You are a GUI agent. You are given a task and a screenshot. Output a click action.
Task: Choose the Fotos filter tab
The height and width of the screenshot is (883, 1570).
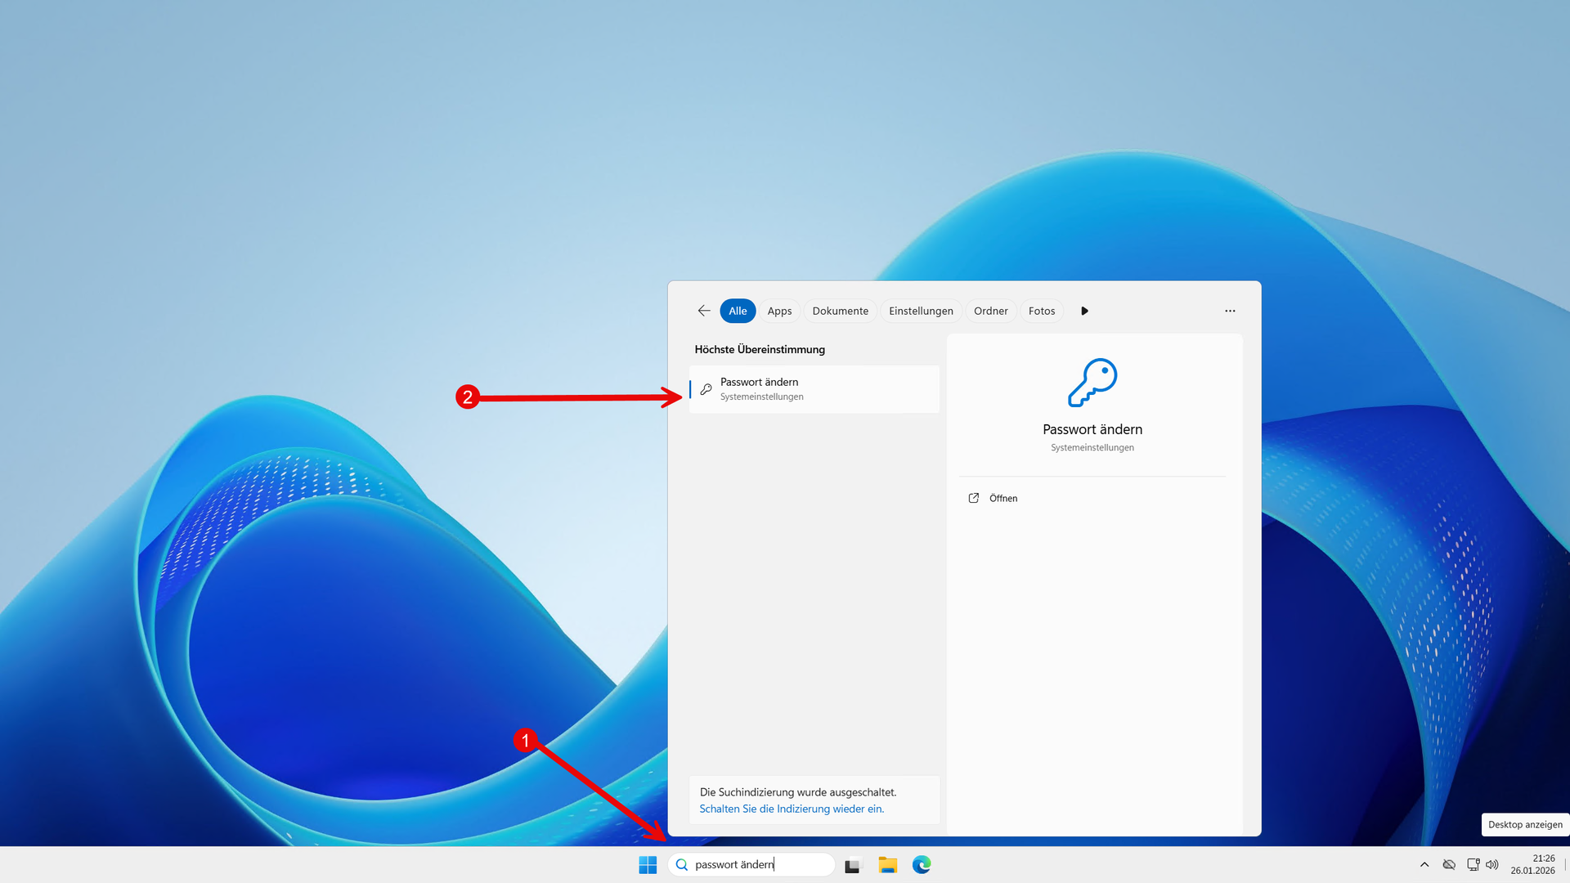click(1041, 311)
